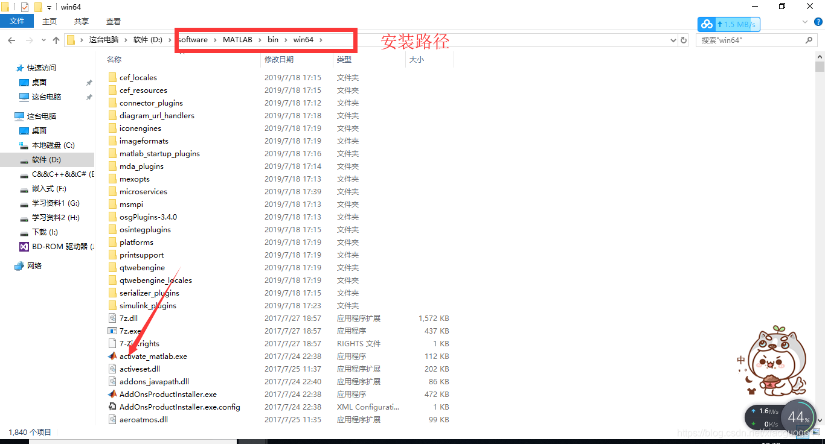
Task: Select the platforms folder icon
Action: [112, 243]
